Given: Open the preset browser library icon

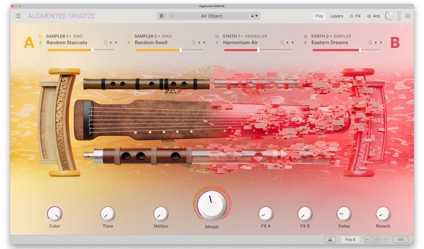Looking at the screenshot, I should (162, 16).
